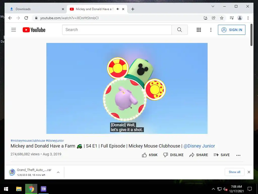Open YouTube apps grid
The image size is (258, 194).
[x=199, y=30]
